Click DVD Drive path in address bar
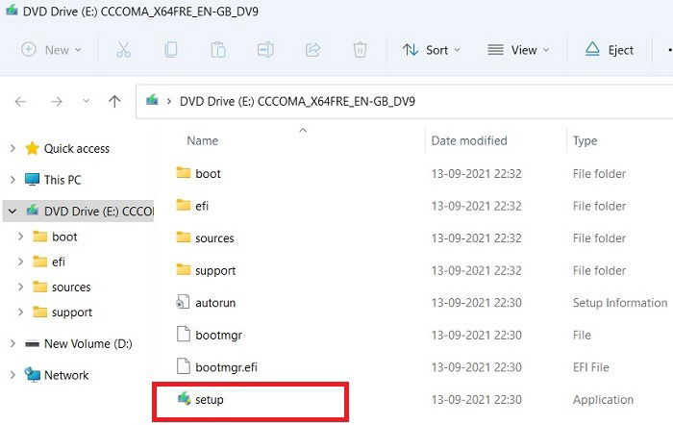The height and width of the screenshot is (425, 673). click(297, 102)
